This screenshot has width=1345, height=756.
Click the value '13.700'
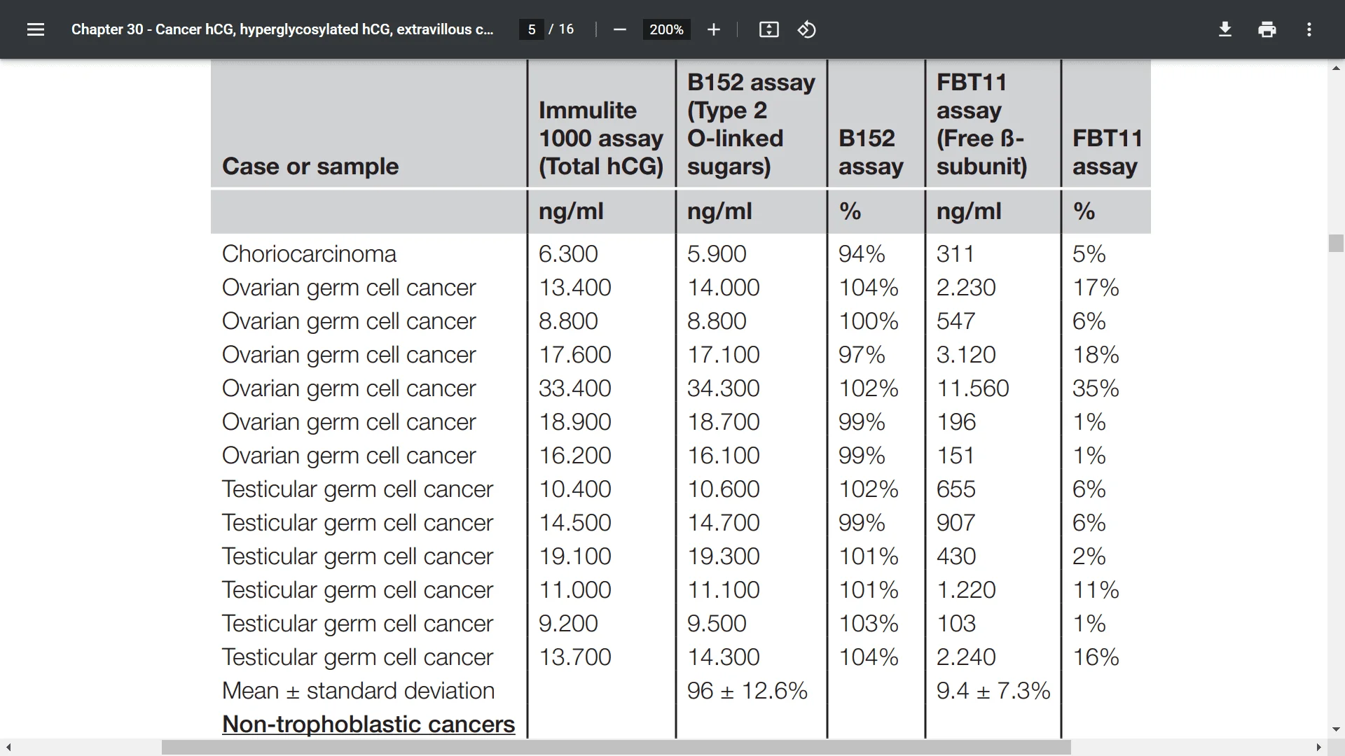574,657
